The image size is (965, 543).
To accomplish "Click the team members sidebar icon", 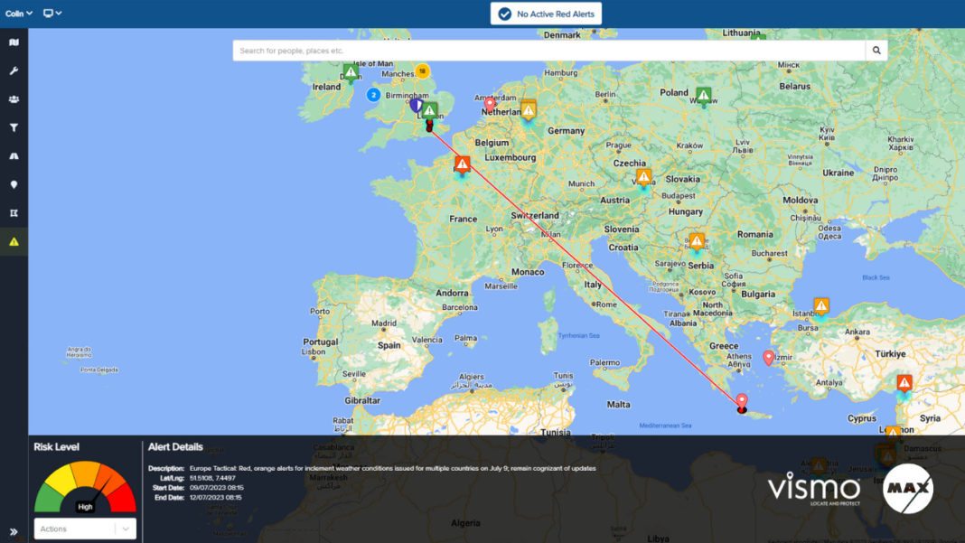I will point(13,99).
